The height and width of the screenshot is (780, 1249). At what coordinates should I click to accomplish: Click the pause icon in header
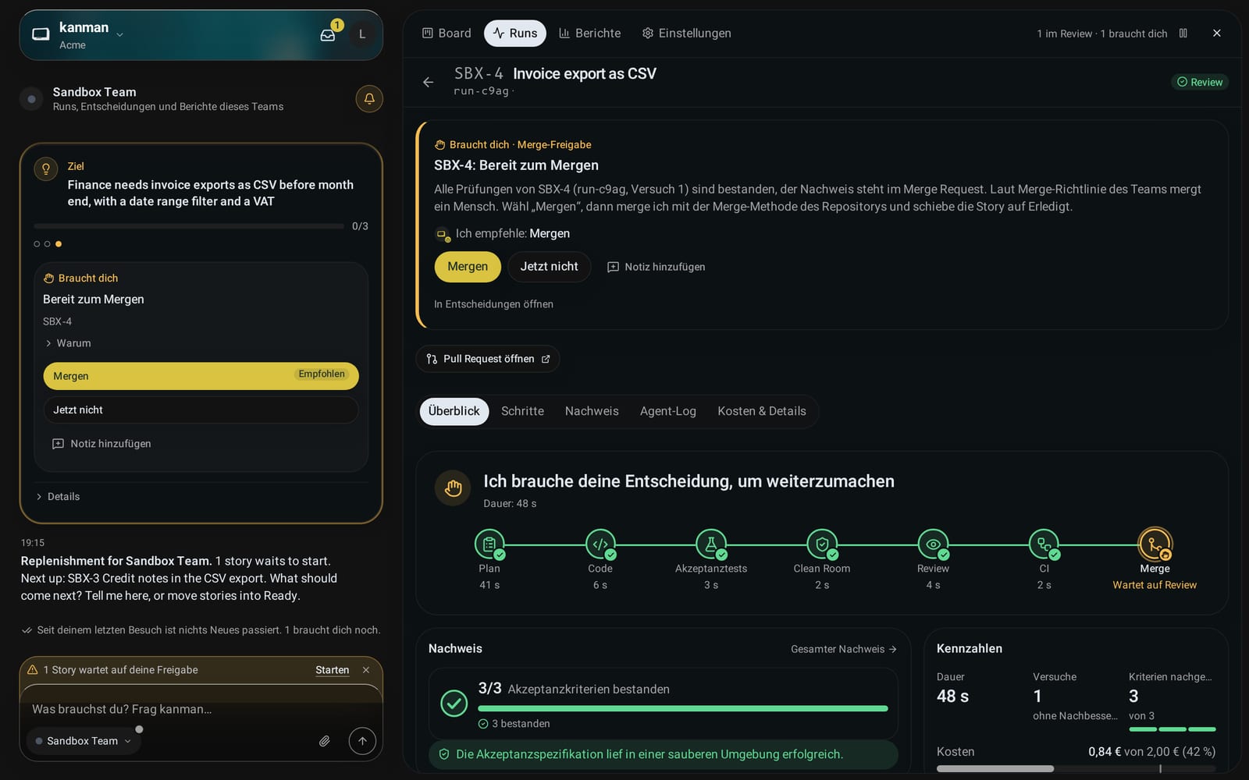coord(1183,34)
